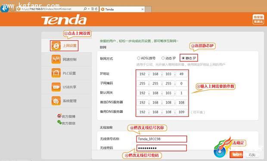Select the 静态 IP radio option
This screenshot has width=267, height=161.
pyautogui.click(x=183, y=58)
